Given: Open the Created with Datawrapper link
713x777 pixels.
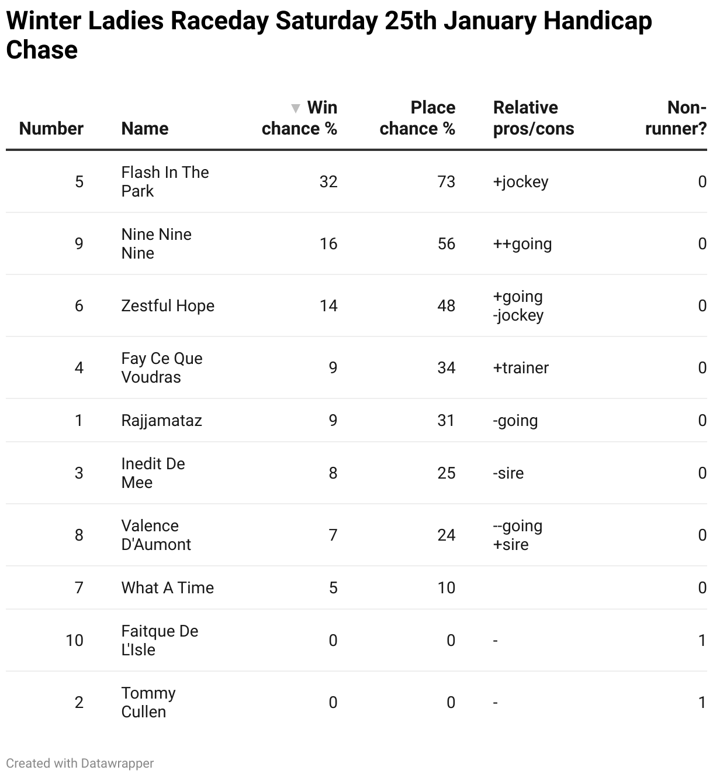Looking at the screenshot, I should pyautogui.click(x=80, y=763).
